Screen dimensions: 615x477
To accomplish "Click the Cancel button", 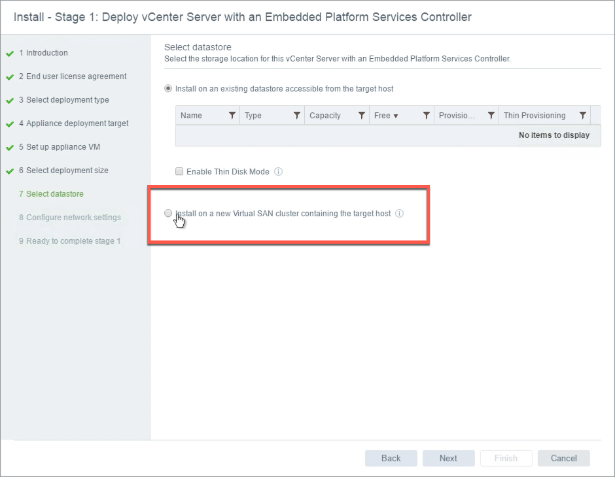I will point(563,458).
